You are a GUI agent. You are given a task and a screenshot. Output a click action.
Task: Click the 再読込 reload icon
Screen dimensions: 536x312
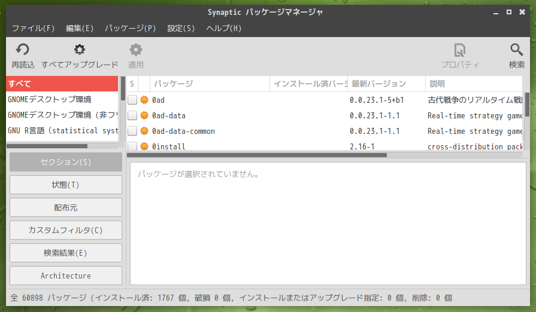pyautogui.click(x=23, y=50)
